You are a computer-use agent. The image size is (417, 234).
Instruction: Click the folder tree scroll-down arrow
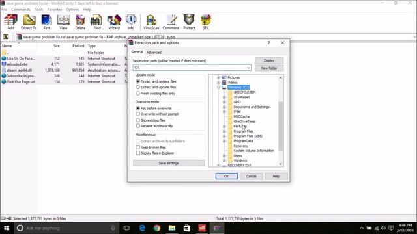click(281, 164)
